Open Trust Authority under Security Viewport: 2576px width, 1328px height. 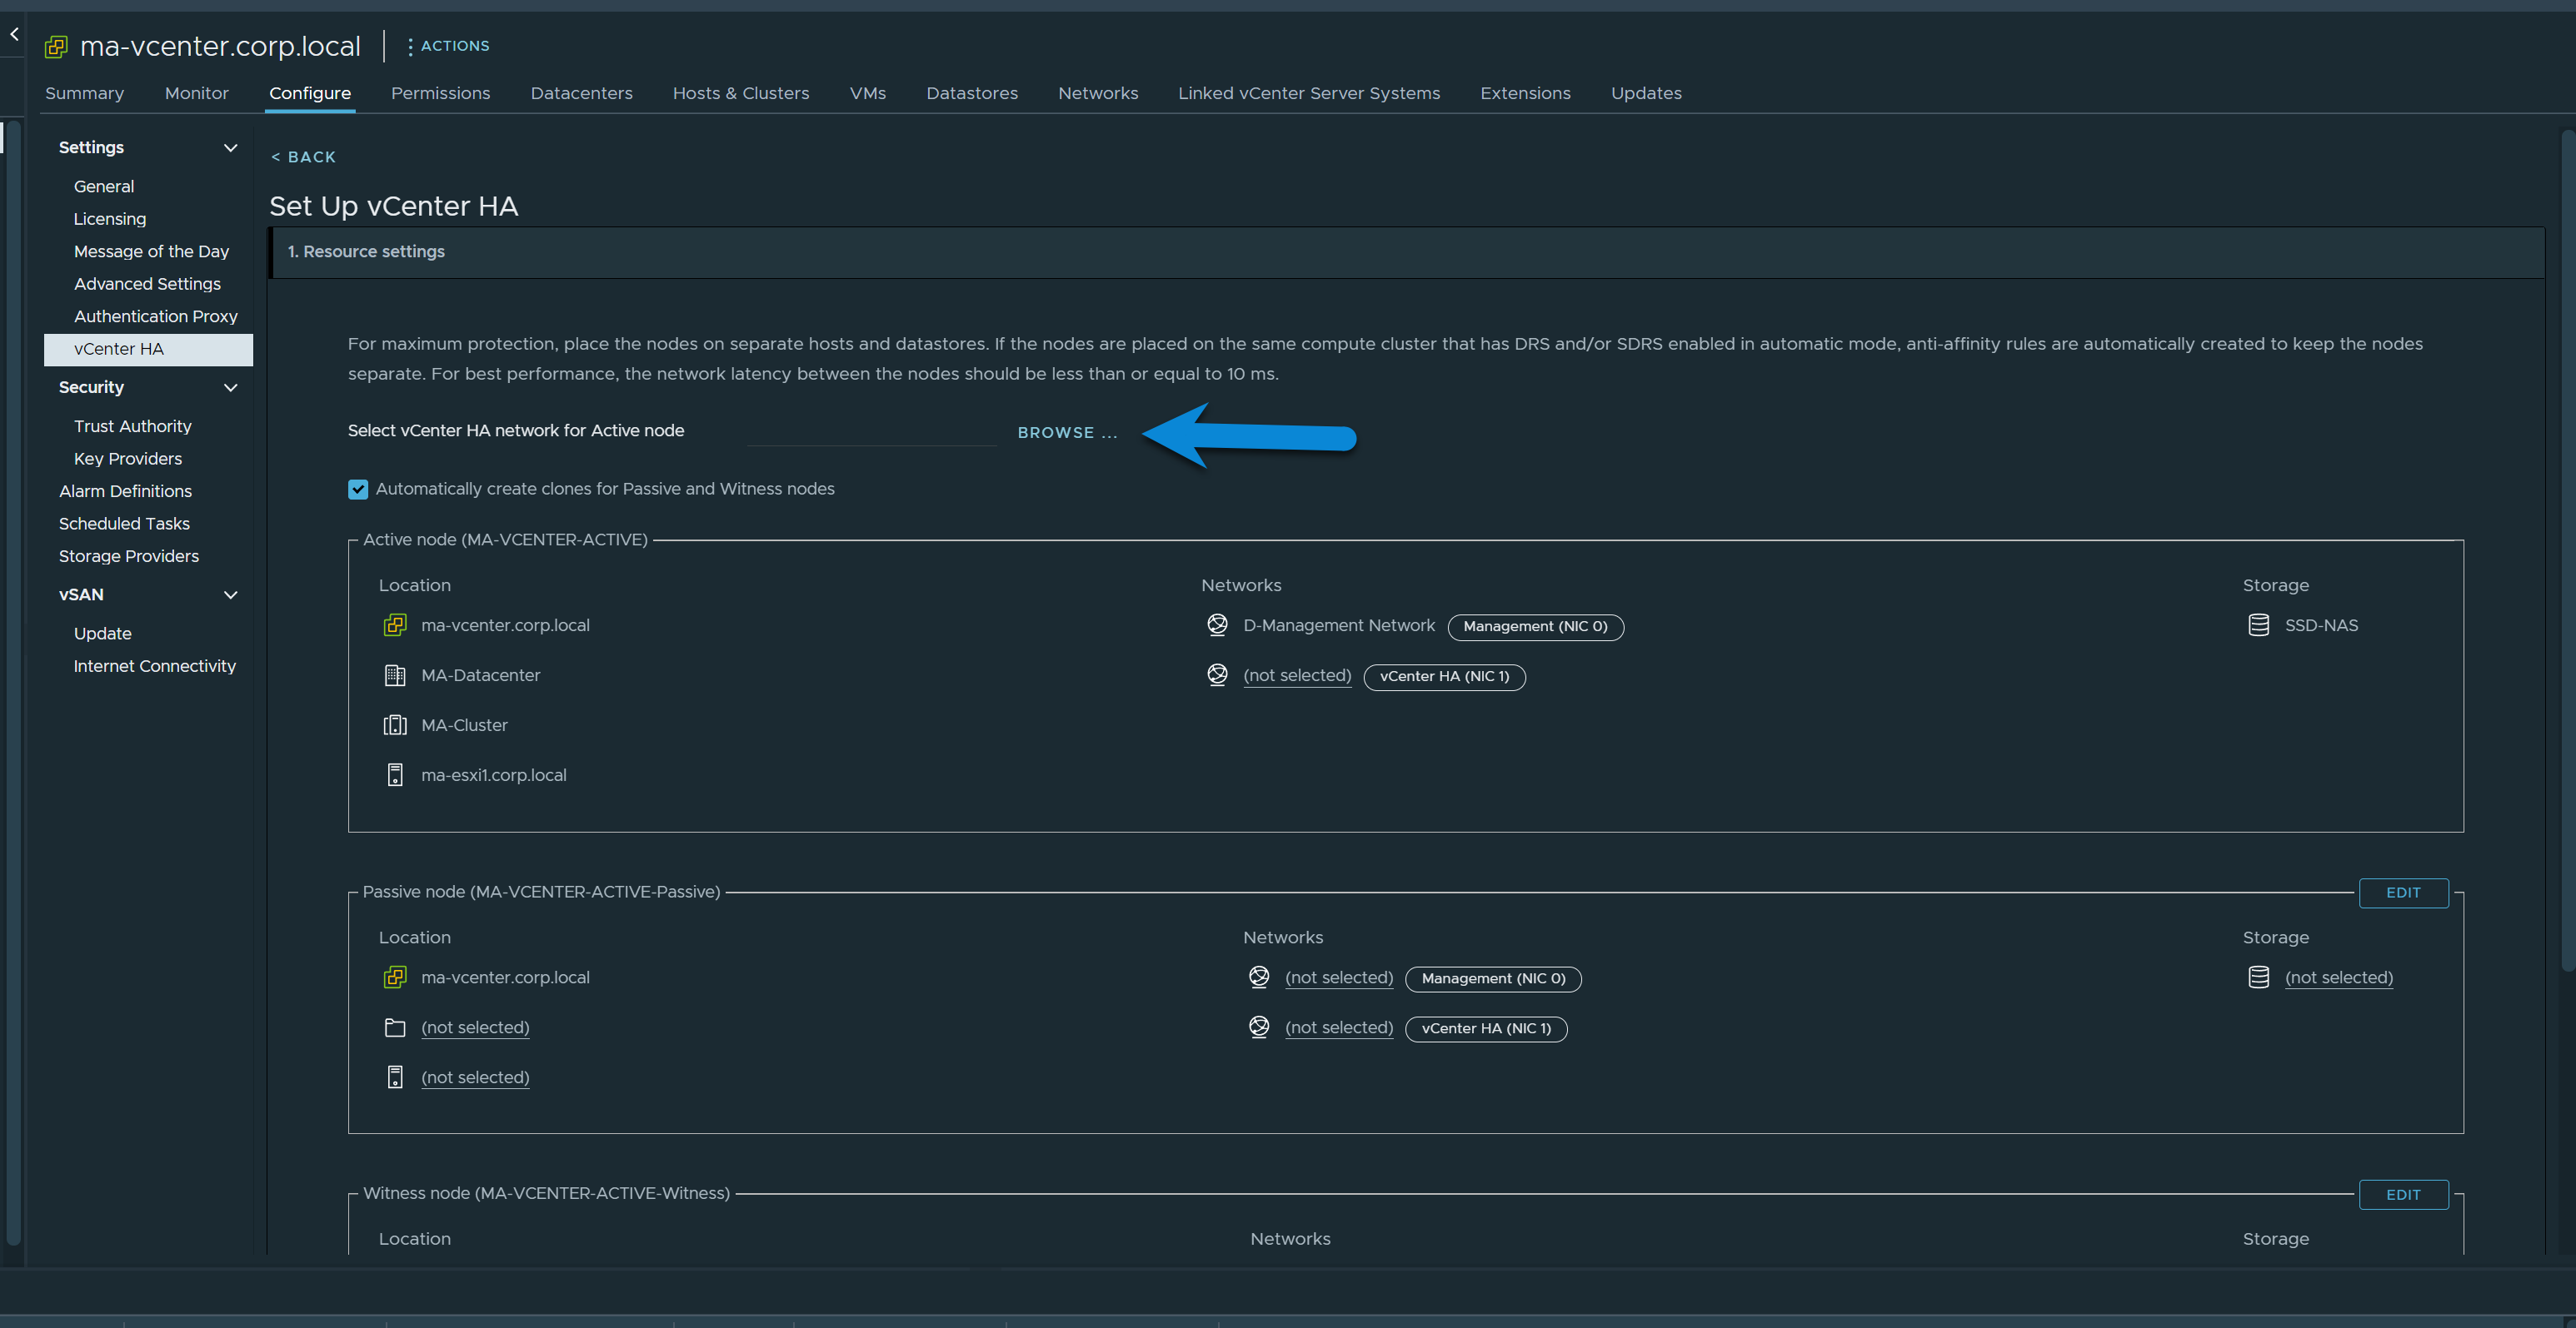132,426
